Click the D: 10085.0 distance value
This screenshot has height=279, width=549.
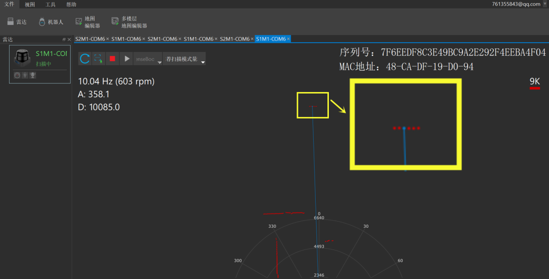pos(99,107)
